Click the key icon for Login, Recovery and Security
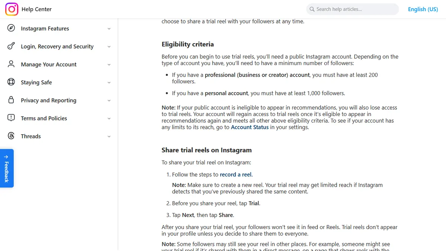 (11, 46)
